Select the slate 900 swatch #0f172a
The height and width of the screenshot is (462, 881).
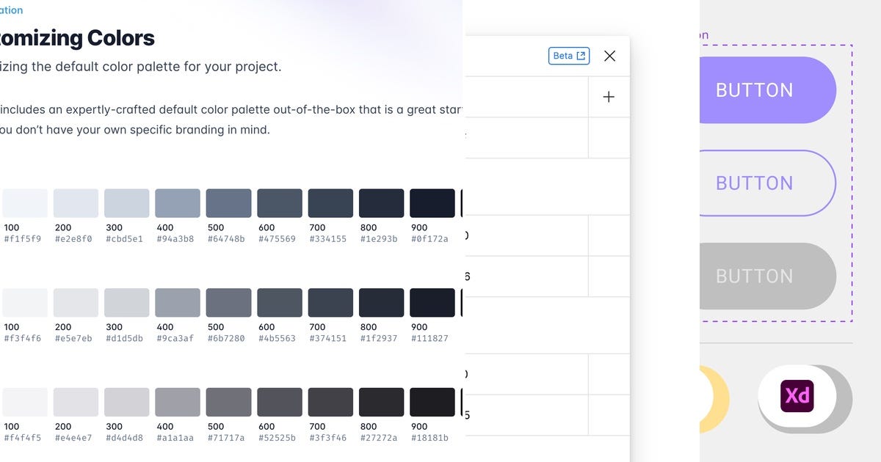coord(432,202)
